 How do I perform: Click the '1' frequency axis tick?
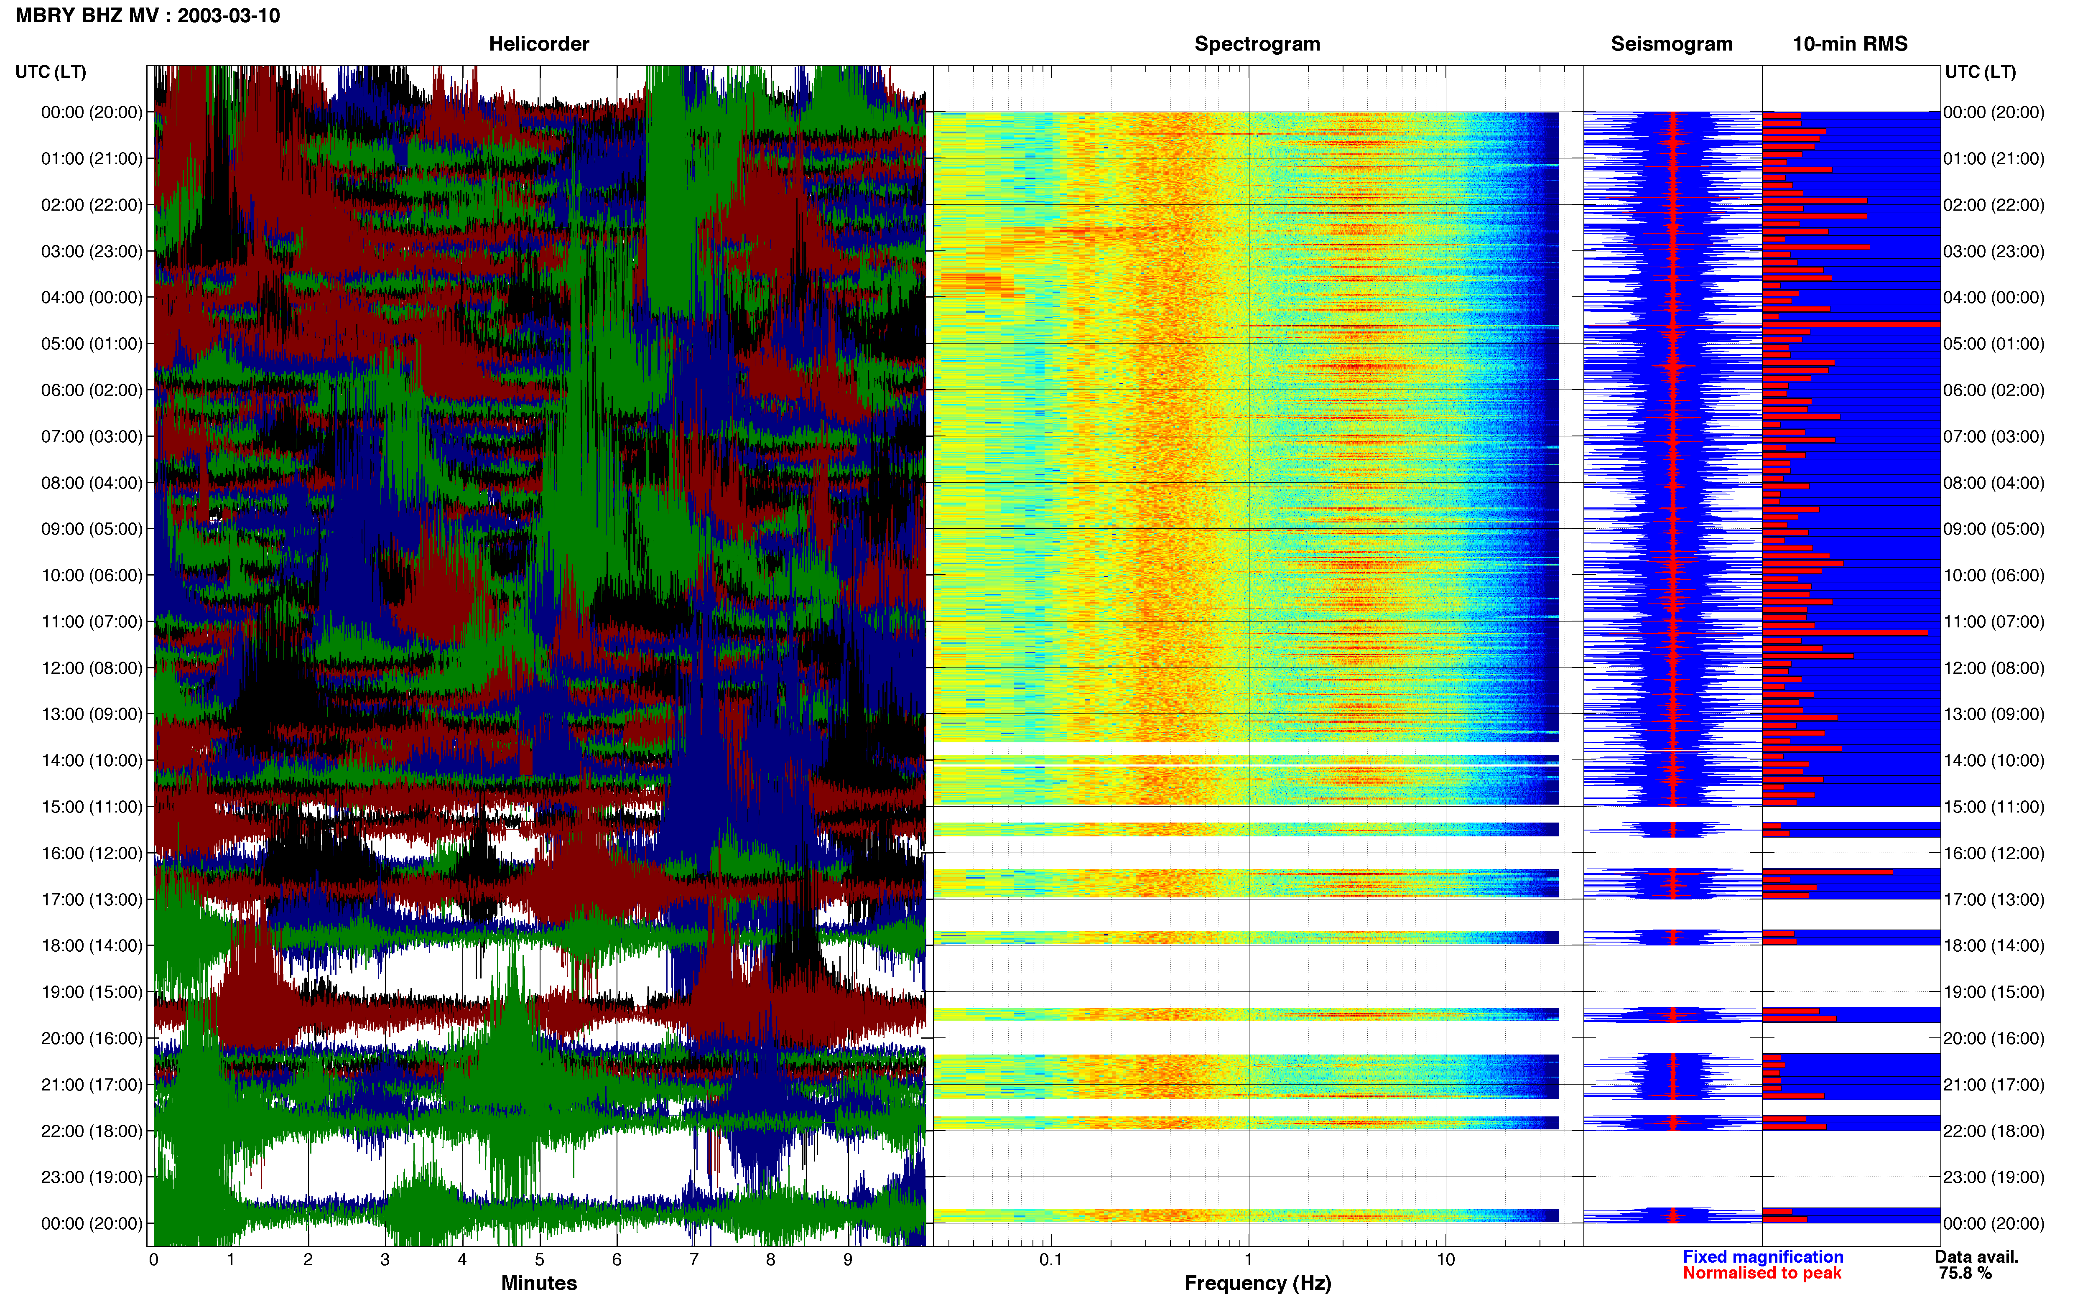point(1249,1260)
